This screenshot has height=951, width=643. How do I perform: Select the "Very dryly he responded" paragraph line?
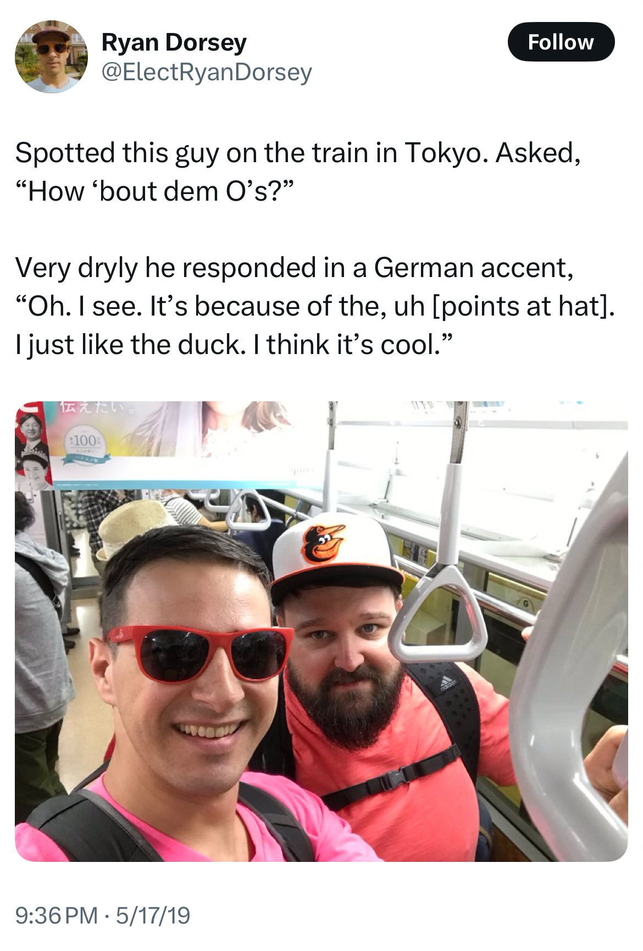pos(295,268)
